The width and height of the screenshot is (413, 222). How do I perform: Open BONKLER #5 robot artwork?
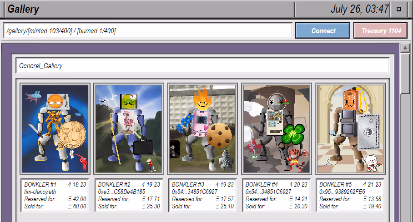pyautogui.click(x=350, y=129)
